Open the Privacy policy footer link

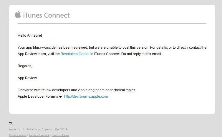point(18,135)
